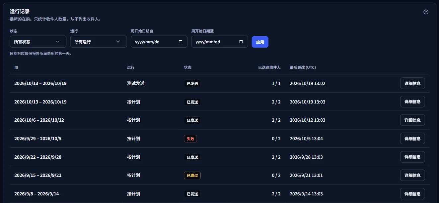
Task: Expand the 所有状态 status dropdown
Action: point(38,42)
